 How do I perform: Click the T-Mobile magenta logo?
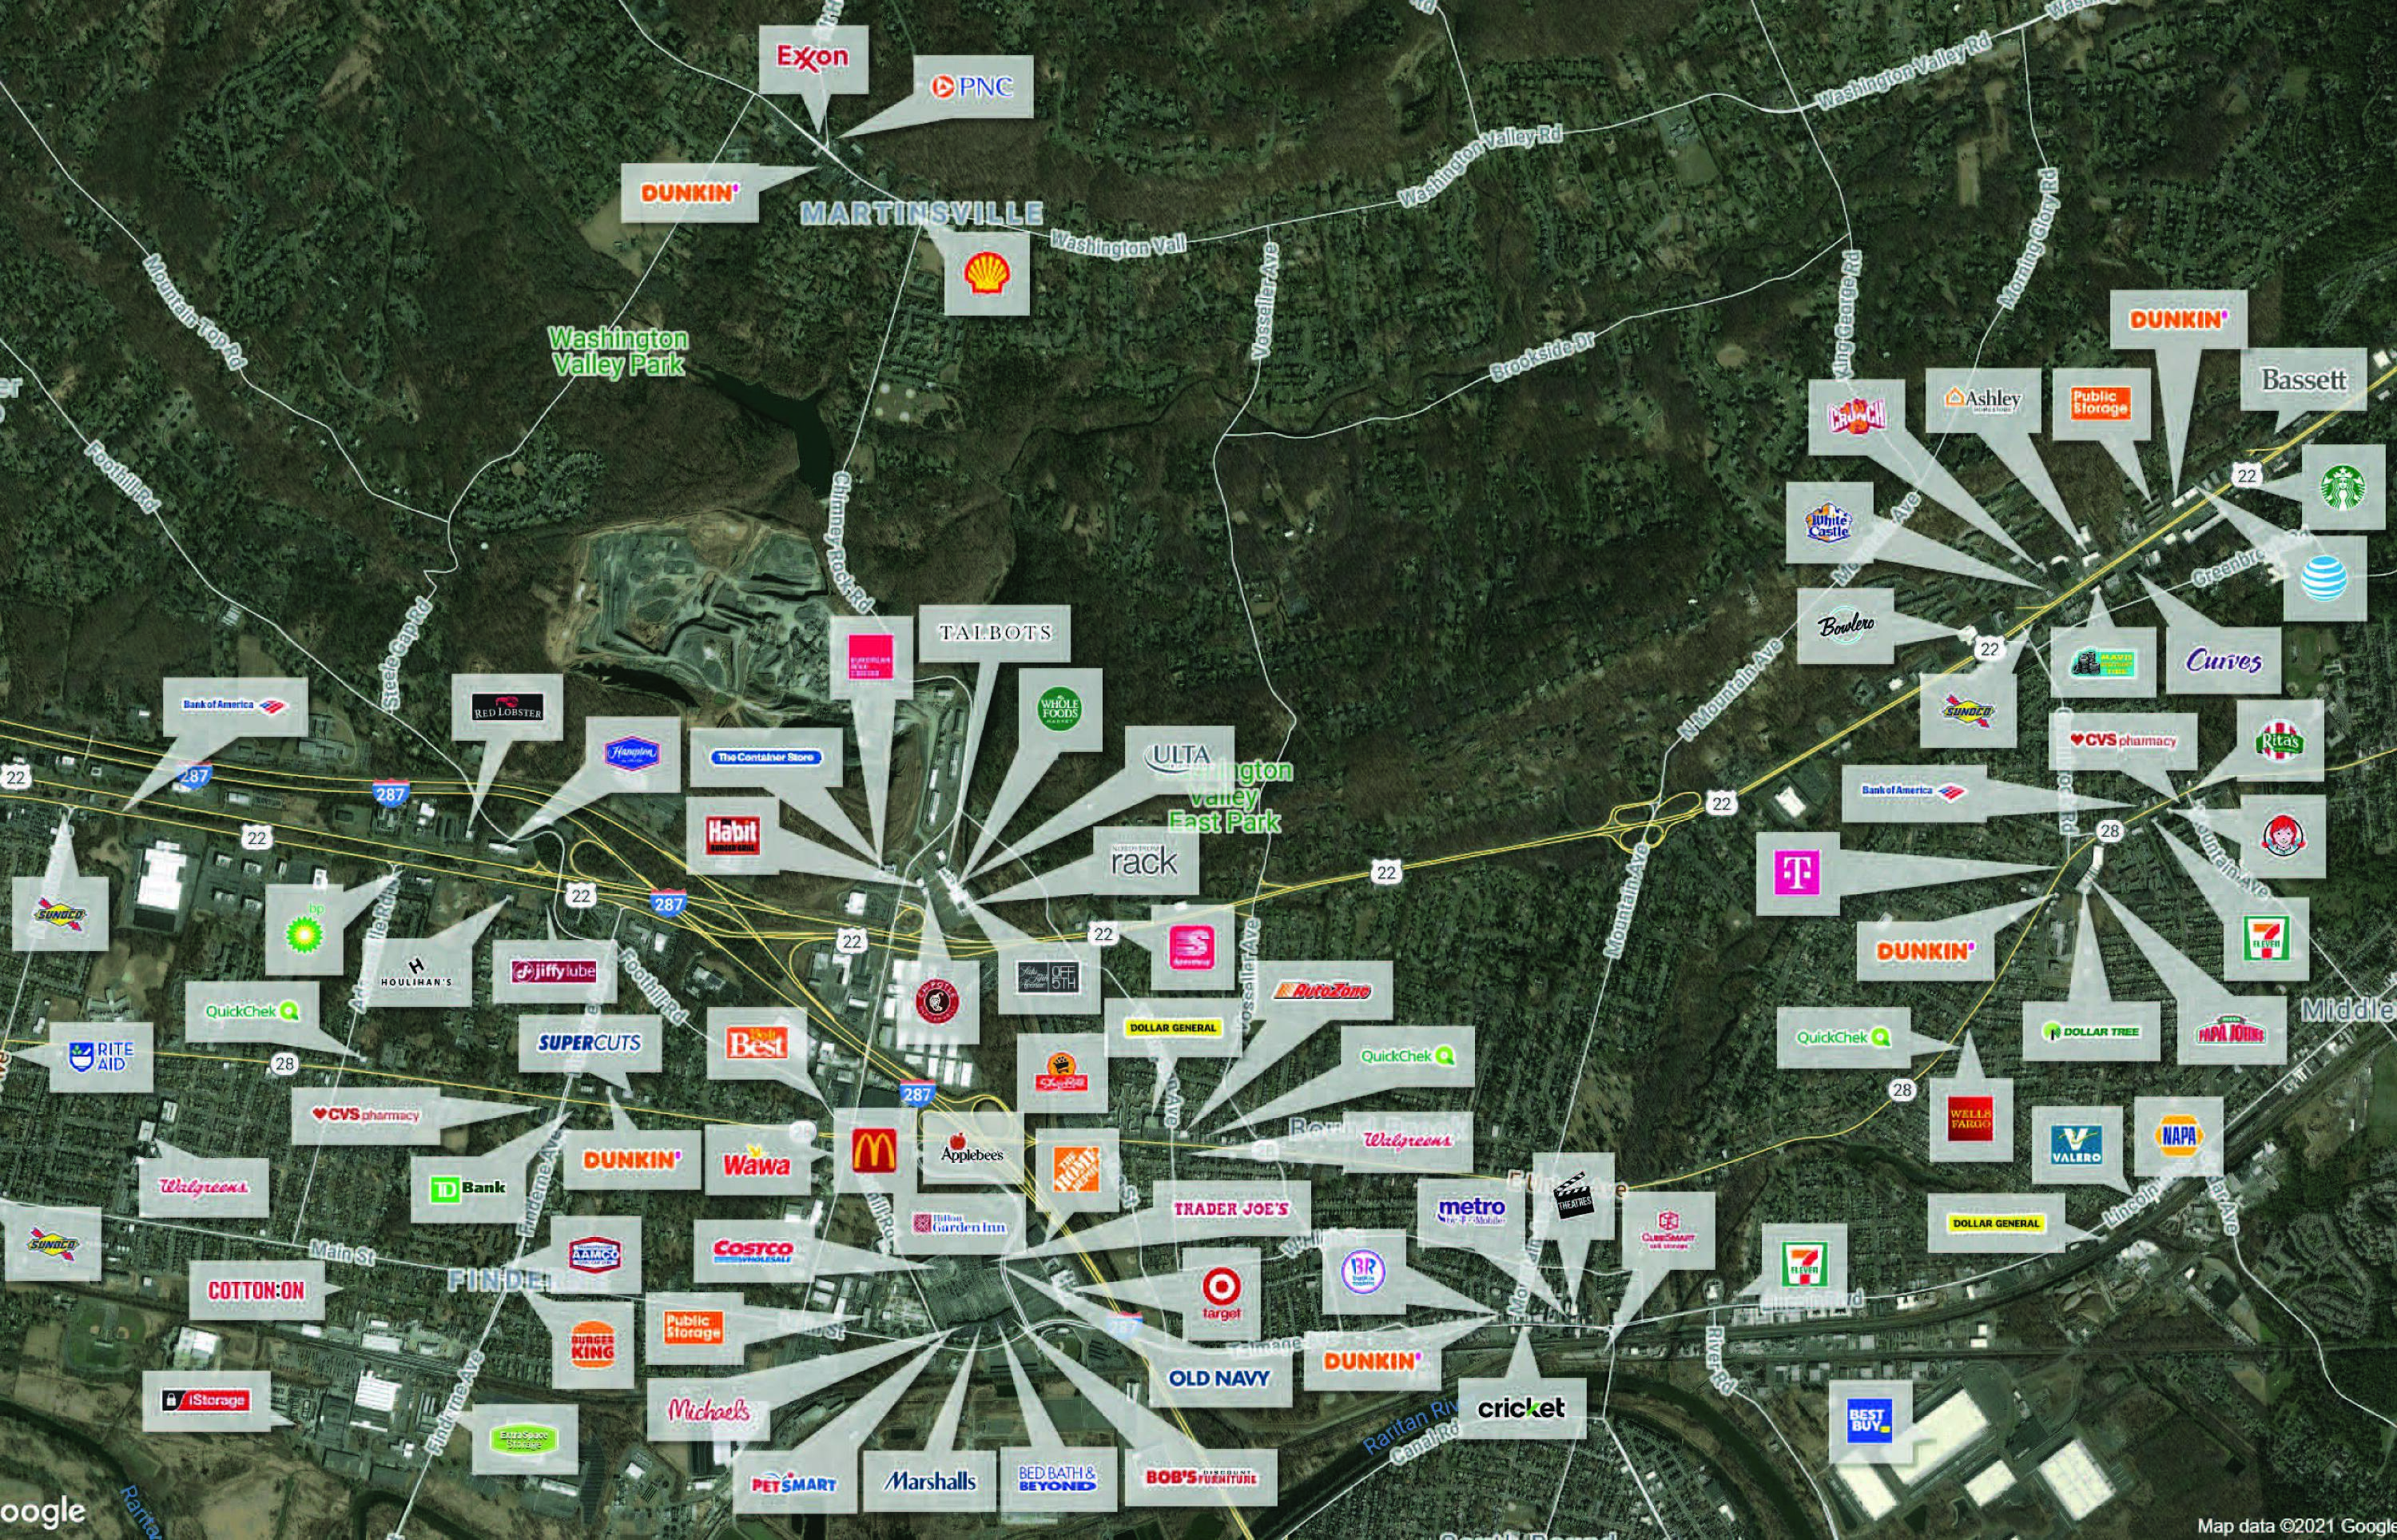point(1796,872)
